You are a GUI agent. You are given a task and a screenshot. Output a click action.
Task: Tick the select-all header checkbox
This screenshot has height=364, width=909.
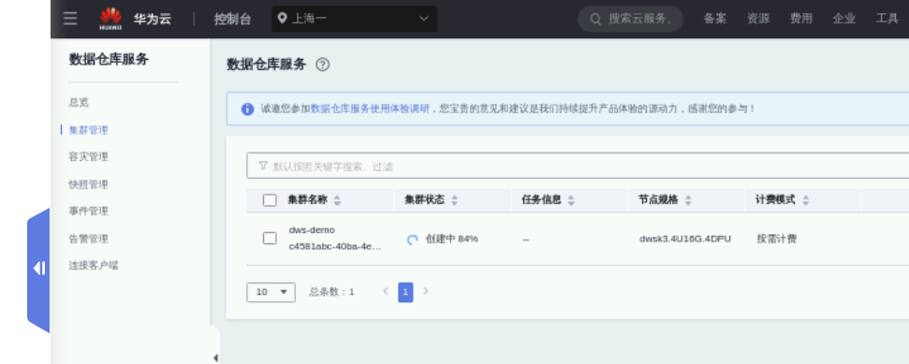[270, 200]
